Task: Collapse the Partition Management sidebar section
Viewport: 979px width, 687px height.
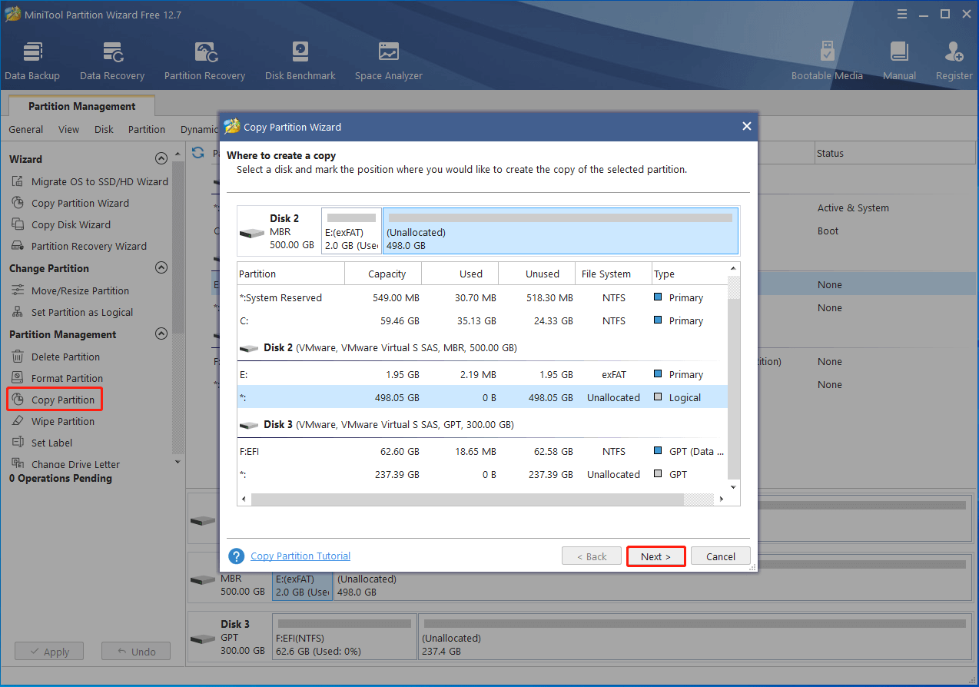Action: [161, 334]
